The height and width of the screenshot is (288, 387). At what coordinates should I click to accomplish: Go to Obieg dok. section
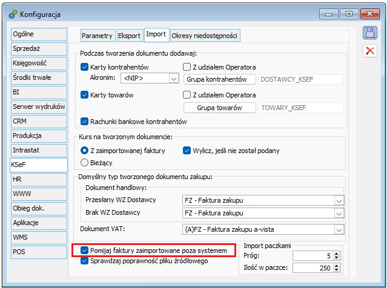pyautogui.click(x=39, y=208)
